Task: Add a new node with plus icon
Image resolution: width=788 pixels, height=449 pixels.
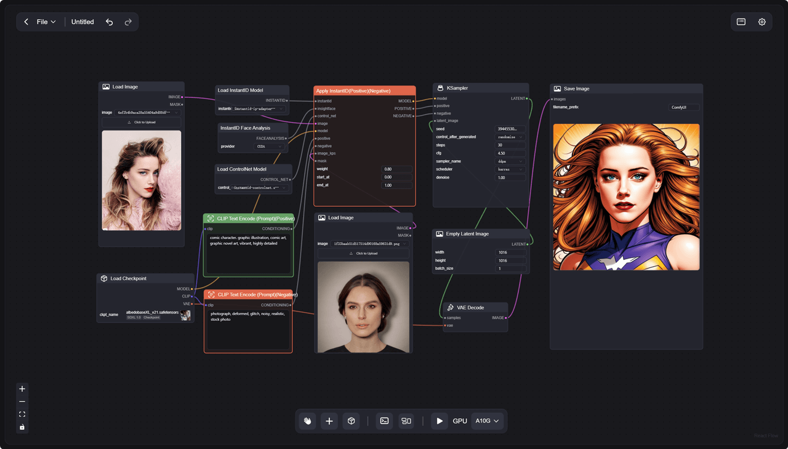Action: (329, 421)
